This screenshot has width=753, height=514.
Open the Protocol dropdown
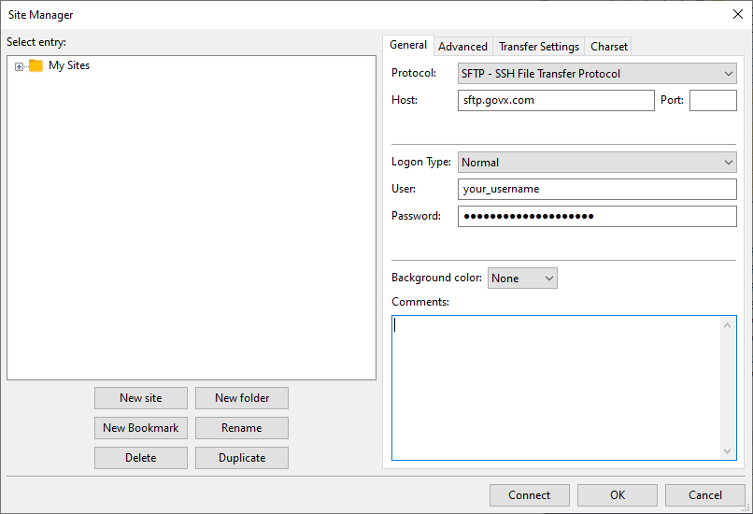pos(597,74)
